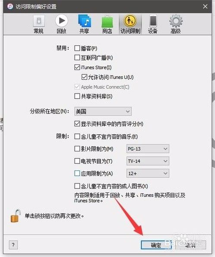Uncheck the iTunes Store(I) checkbox
Screen dimensions: 215x257
(77, 67)
